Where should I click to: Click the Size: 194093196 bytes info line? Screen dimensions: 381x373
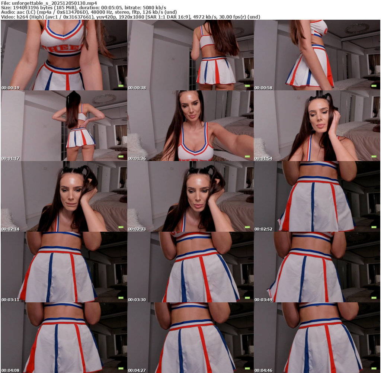click(84, 8)
